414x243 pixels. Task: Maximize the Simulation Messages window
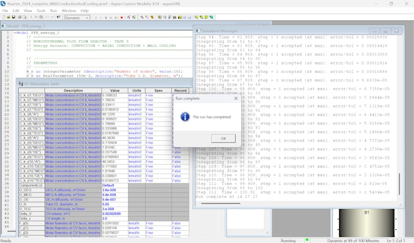click(385, 31)
